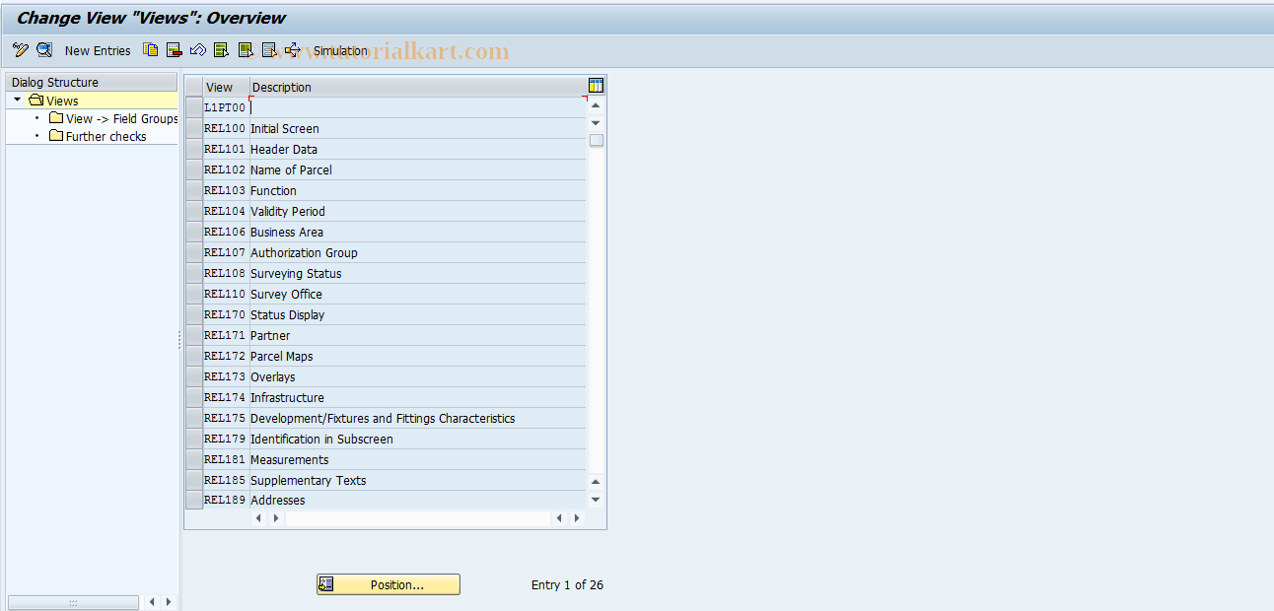Select row selector for REL100
The height and width of the screenshot is (611, 1274).
point(194,128)
